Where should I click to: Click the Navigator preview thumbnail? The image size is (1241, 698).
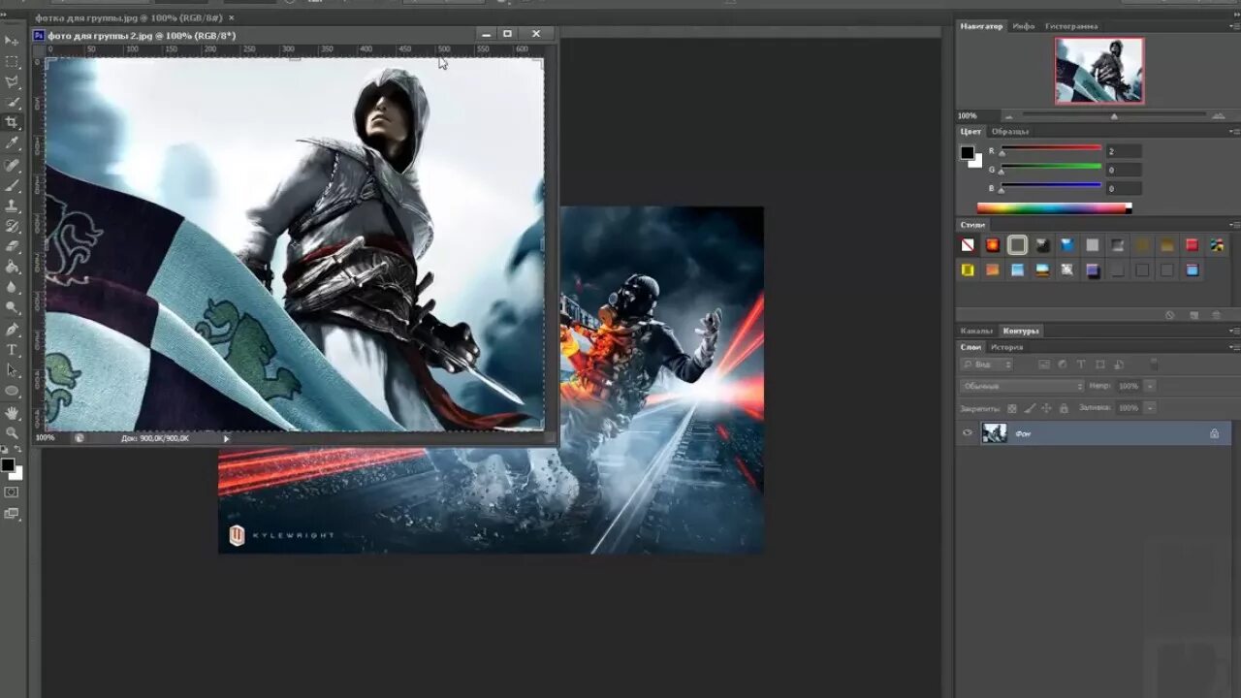click(x=1099, y=70)
